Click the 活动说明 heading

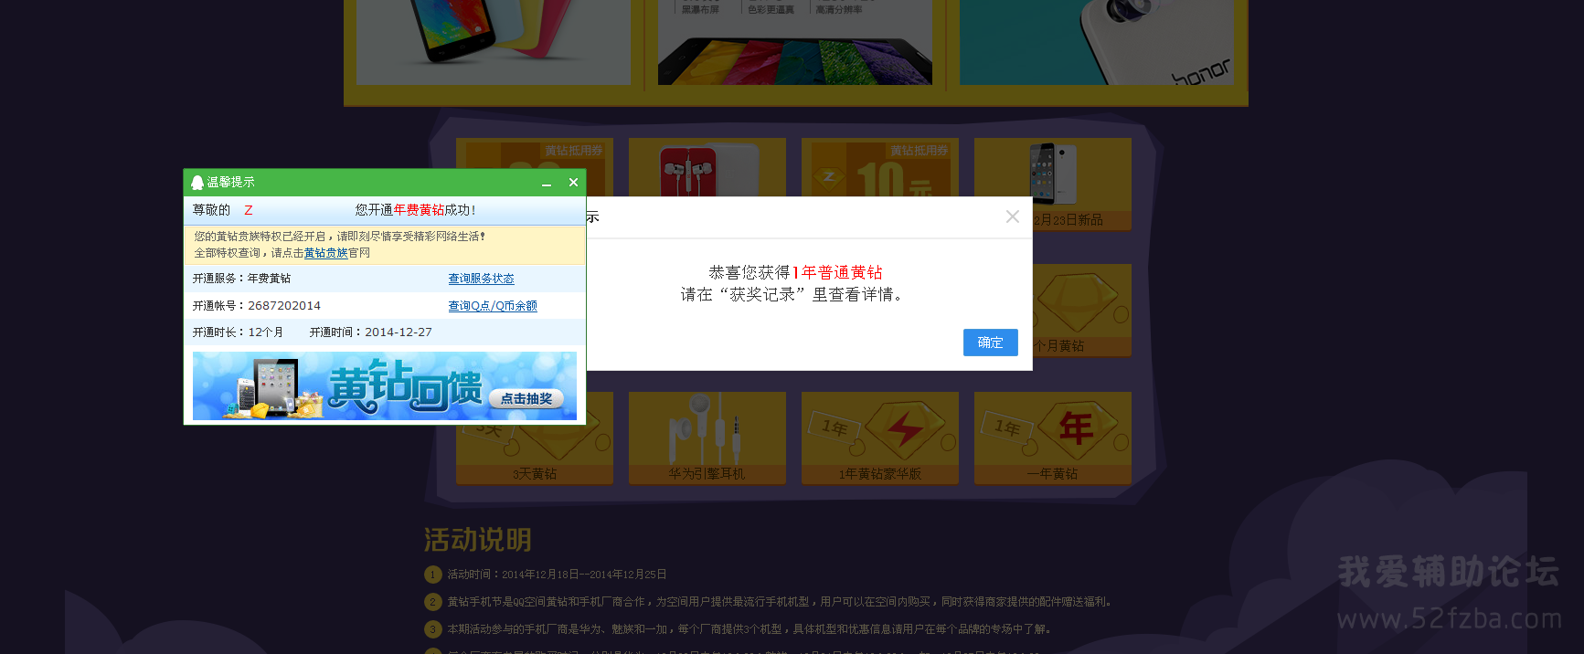477,540
